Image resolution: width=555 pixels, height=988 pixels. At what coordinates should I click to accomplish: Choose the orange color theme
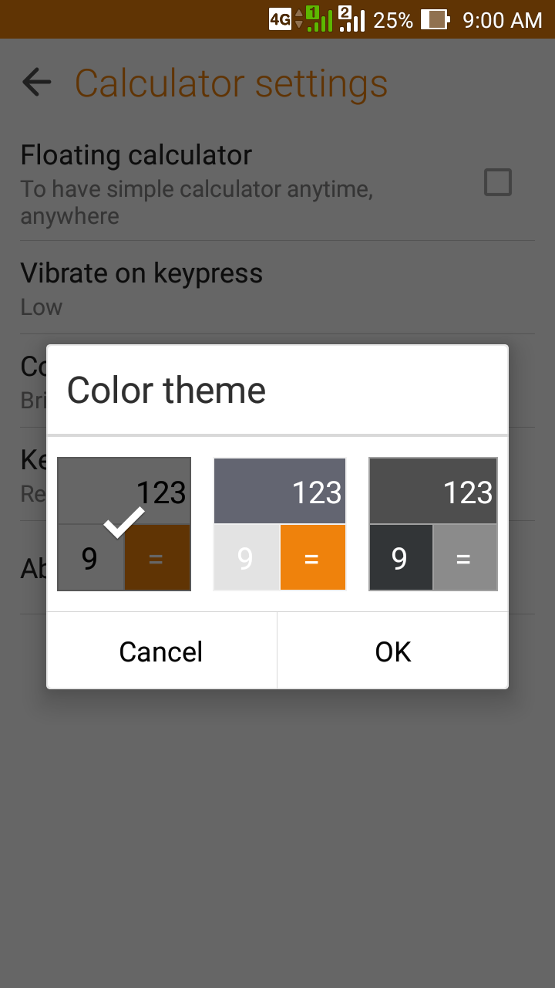(x=280, y=524)
